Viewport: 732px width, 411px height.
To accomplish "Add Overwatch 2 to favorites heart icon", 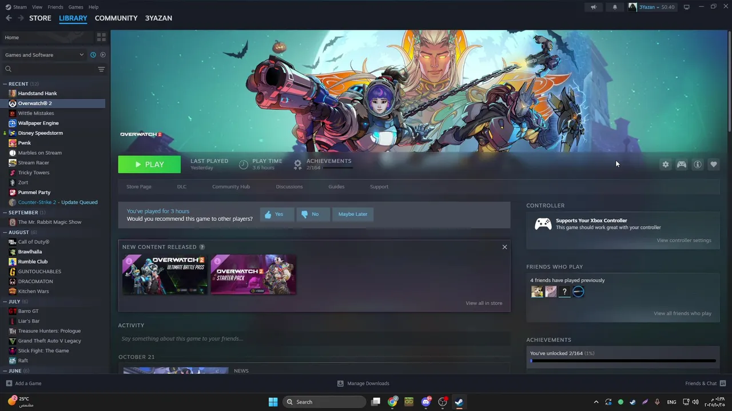I will tap(714, 164).
